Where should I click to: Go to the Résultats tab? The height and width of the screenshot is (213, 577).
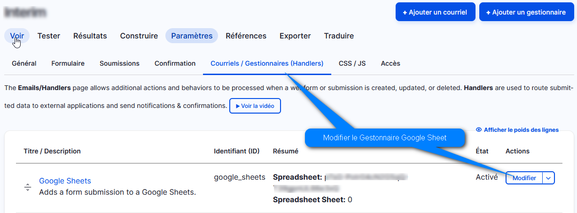click(x=90, y=36)
